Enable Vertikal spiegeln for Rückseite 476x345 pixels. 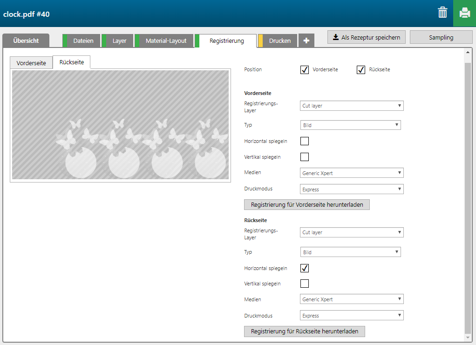pos(305,284)
